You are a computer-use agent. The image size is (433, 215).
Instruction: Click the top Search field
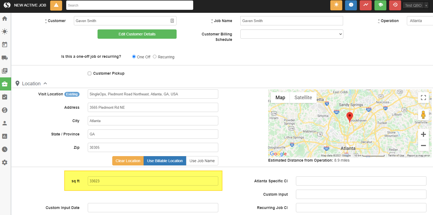130,5
